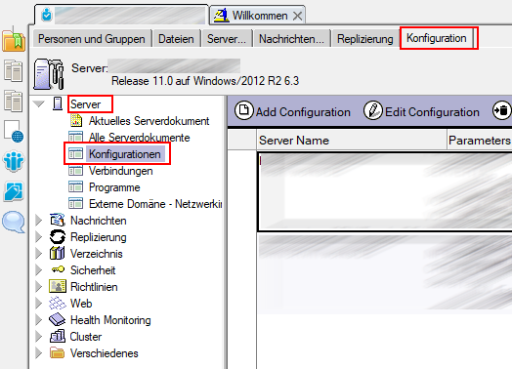512x369 pixels.
Task: Open the Konfiguration tab
Action: [x=437, y=38]
